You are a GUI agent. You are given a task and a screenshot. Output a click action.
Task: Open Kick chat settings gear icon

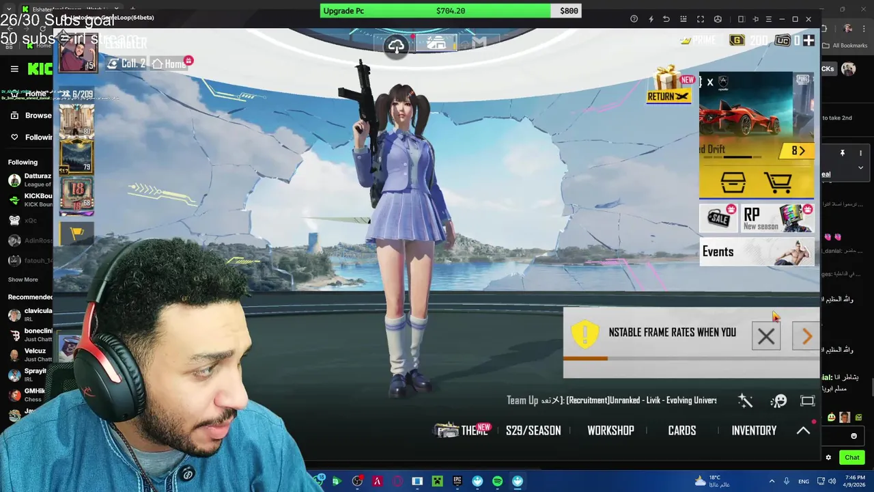(828, 457)
